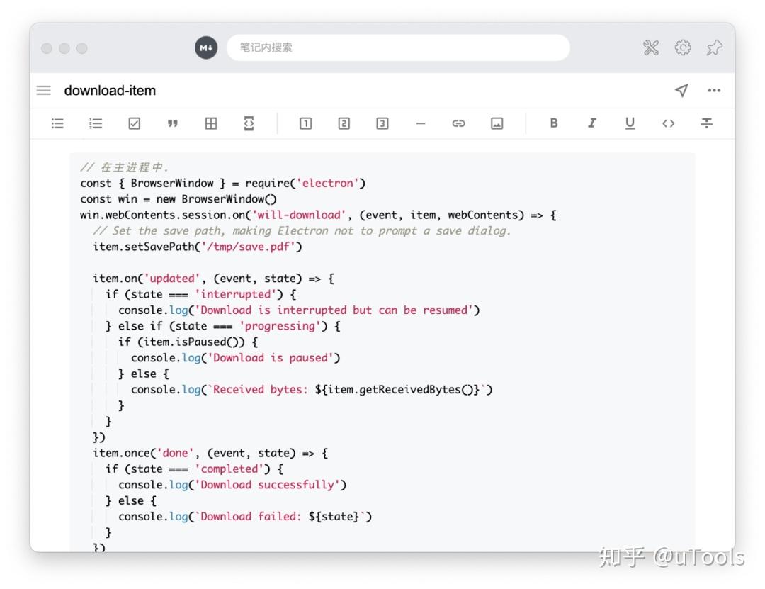Open the sidebar with the hamburger menu
765x589 pixels.
tap(43, 90)
